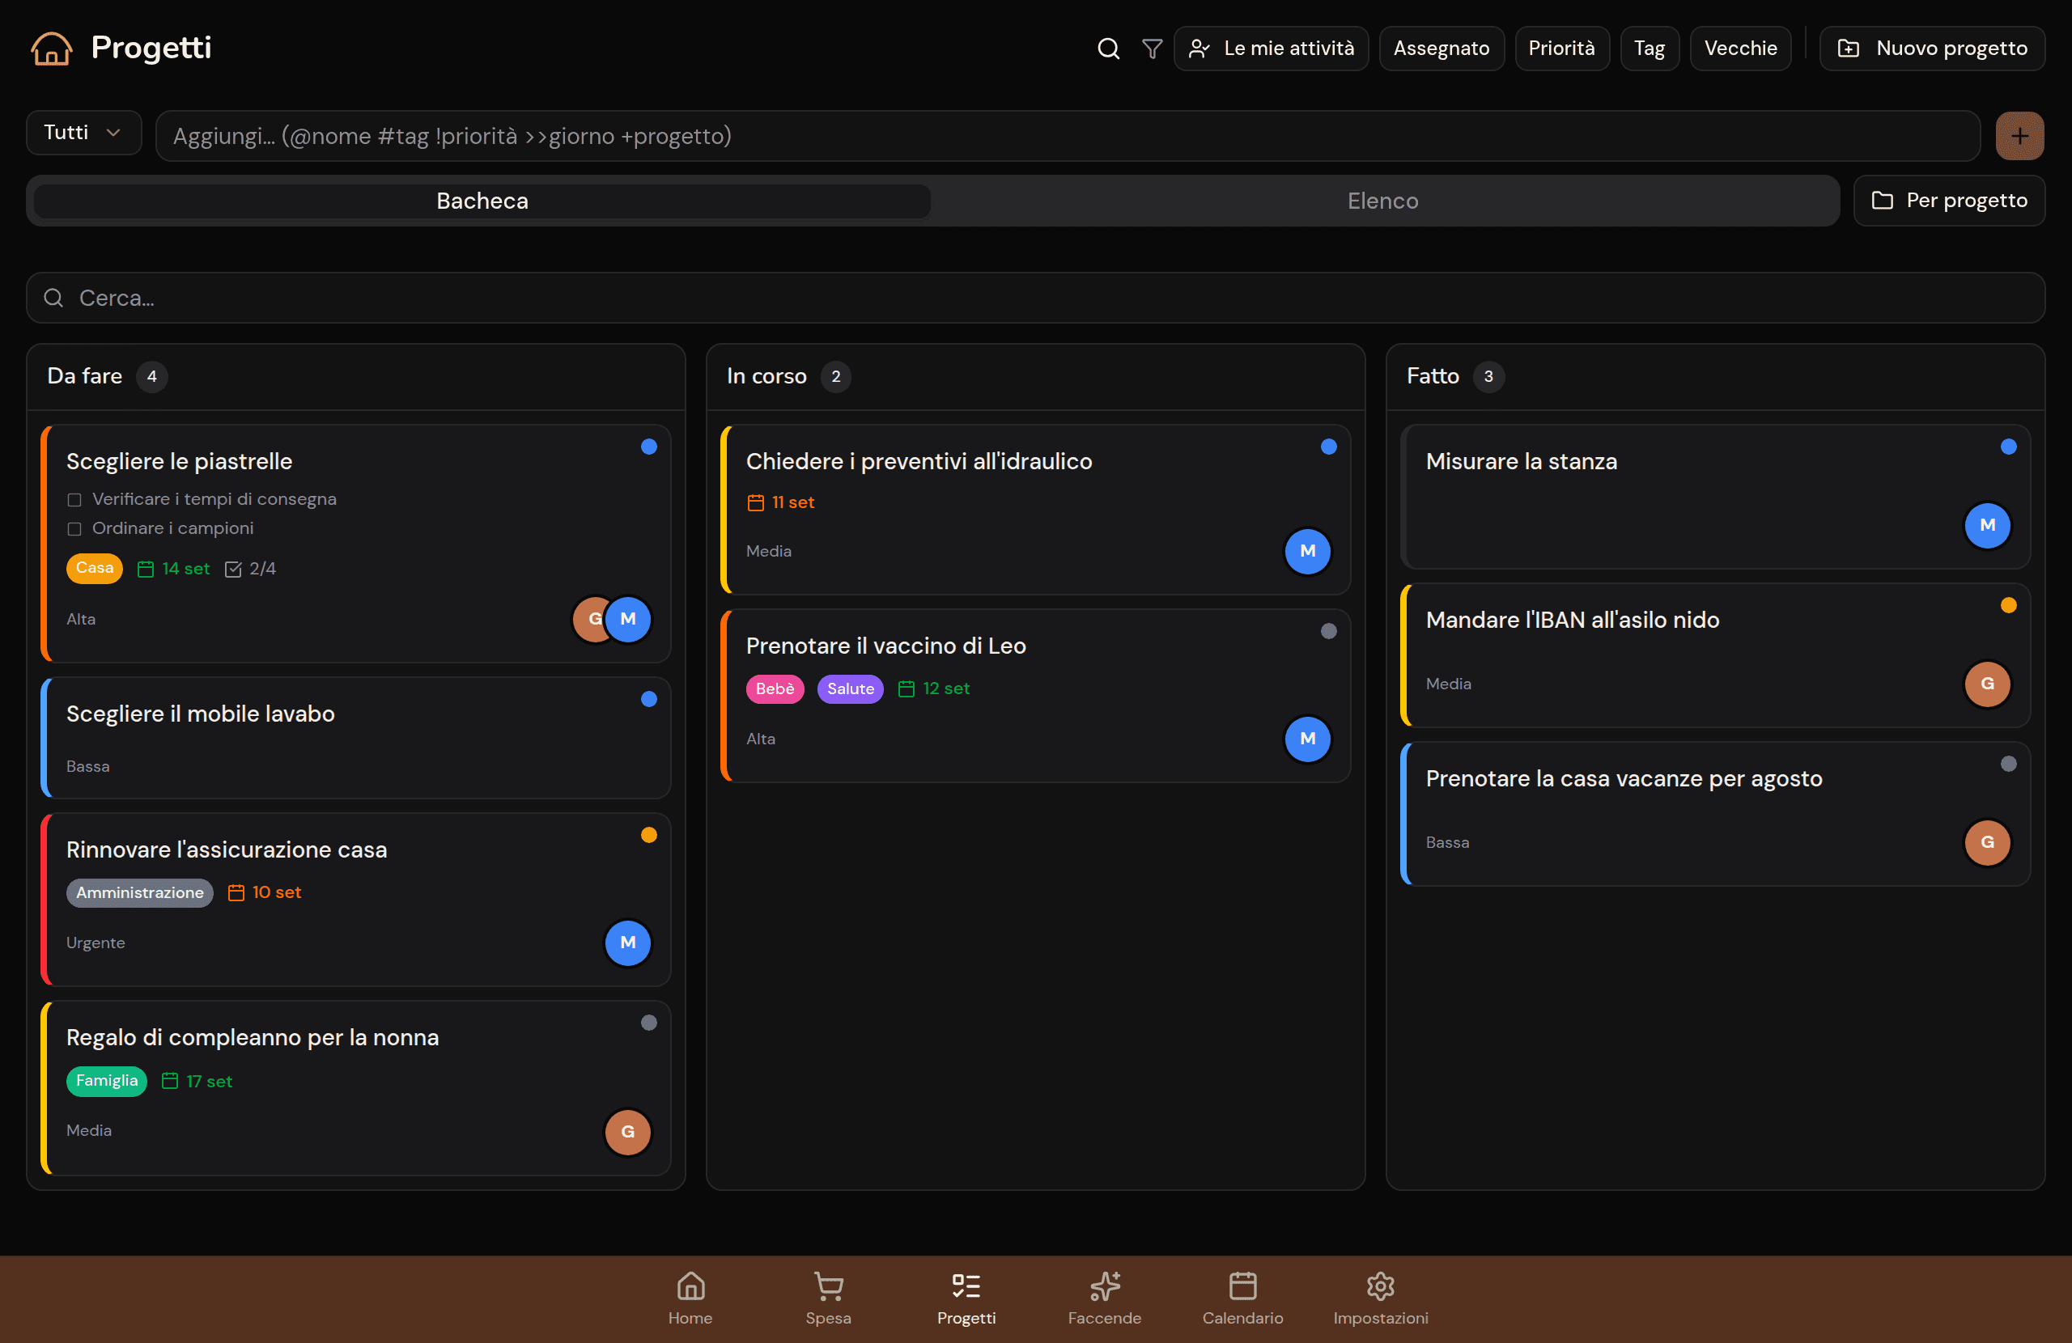The image size is (2072, 1343).
Task: Click the Cerca search field
Action: pos(1035,299)
